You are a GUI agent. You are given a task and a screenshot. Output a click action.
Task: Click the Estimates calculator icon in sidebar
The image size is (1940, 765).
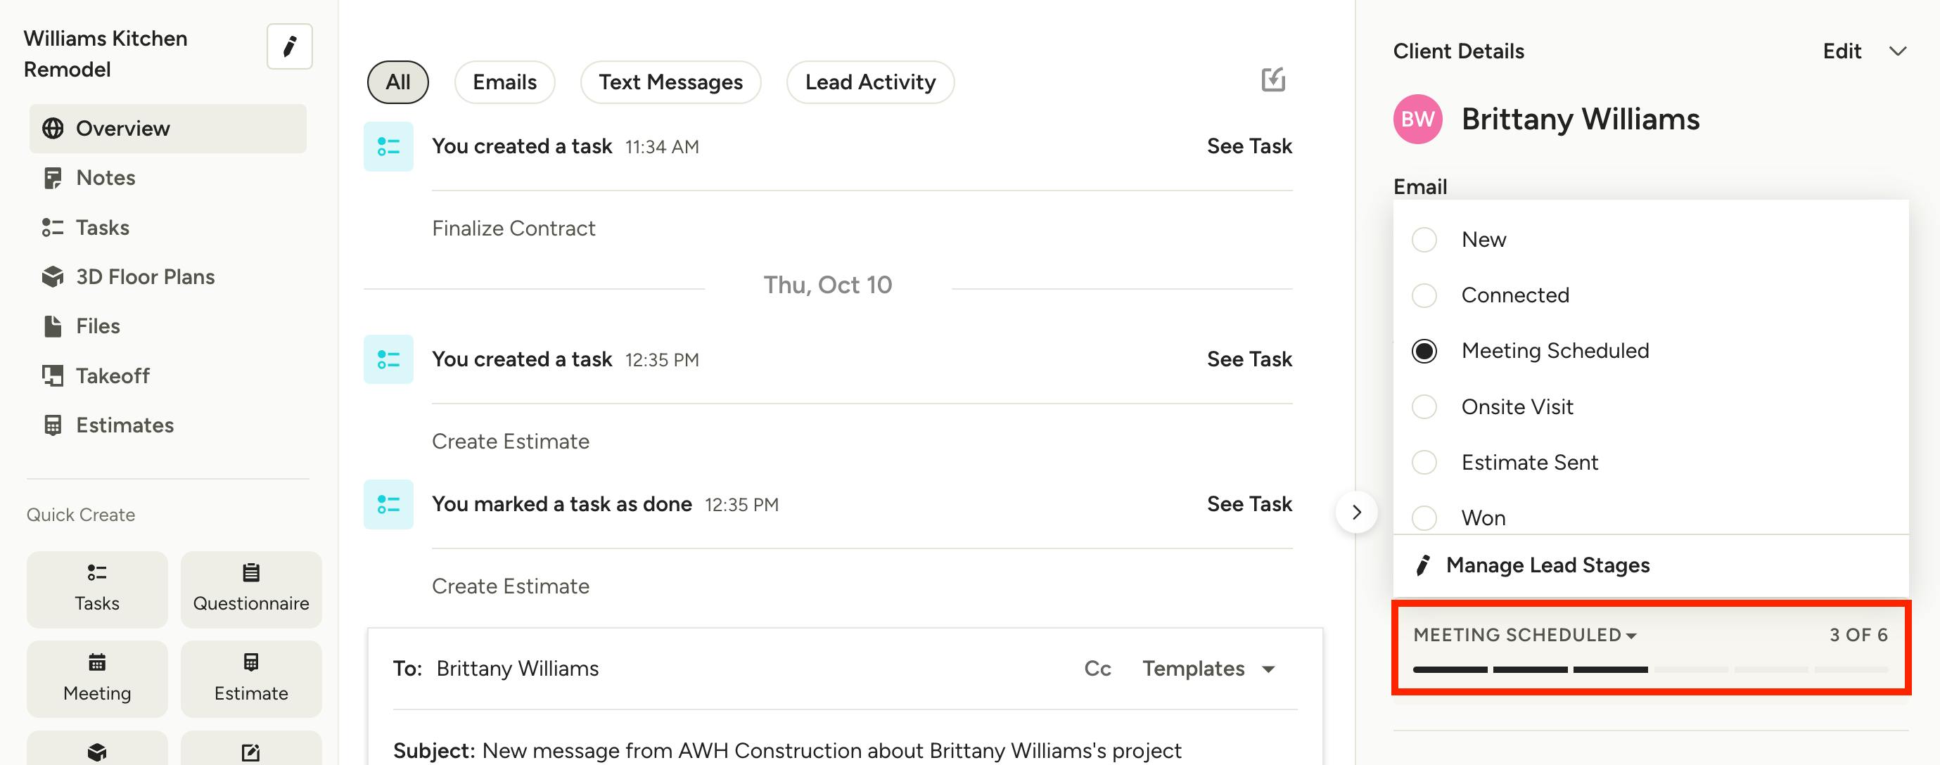coord(53,425)
